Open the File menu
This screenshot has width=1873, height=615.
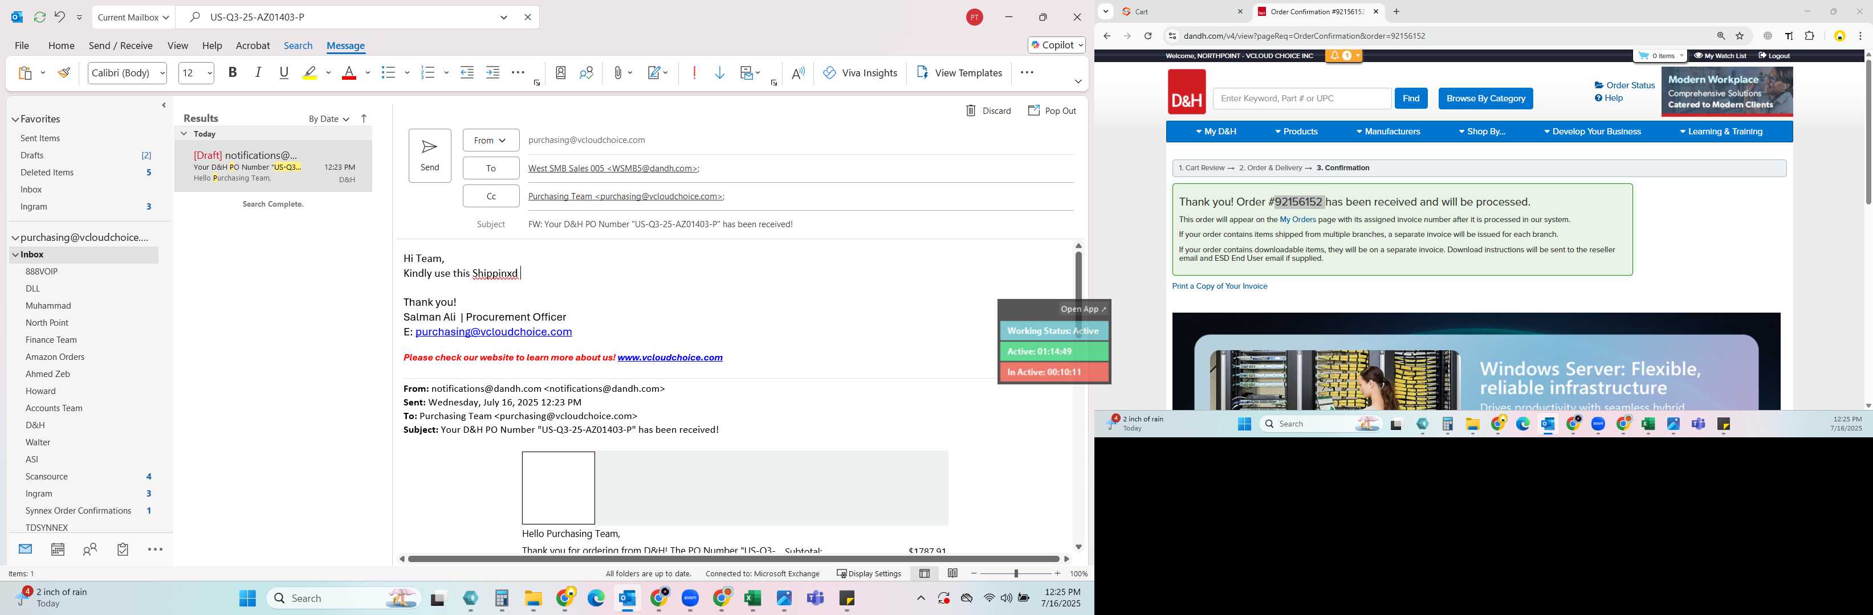pyautogui.click(x=22, y=46)
